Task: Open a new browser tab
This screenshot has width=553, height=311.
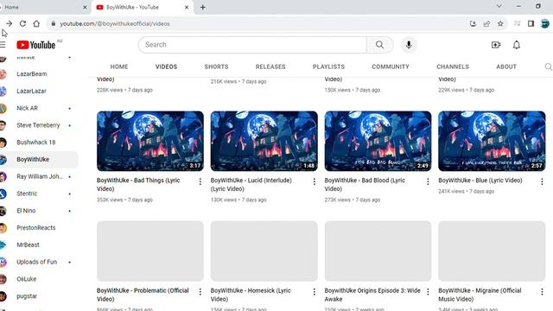Action: point(203,7)
